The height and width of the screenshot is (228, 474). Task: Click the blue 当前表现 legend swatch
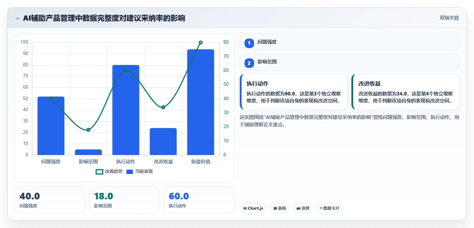coord(130,171)
